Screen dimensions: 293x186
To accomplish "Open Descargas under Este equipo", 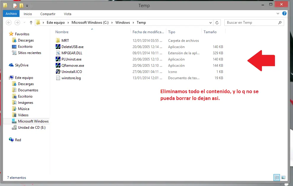I will tap(26, 84).
